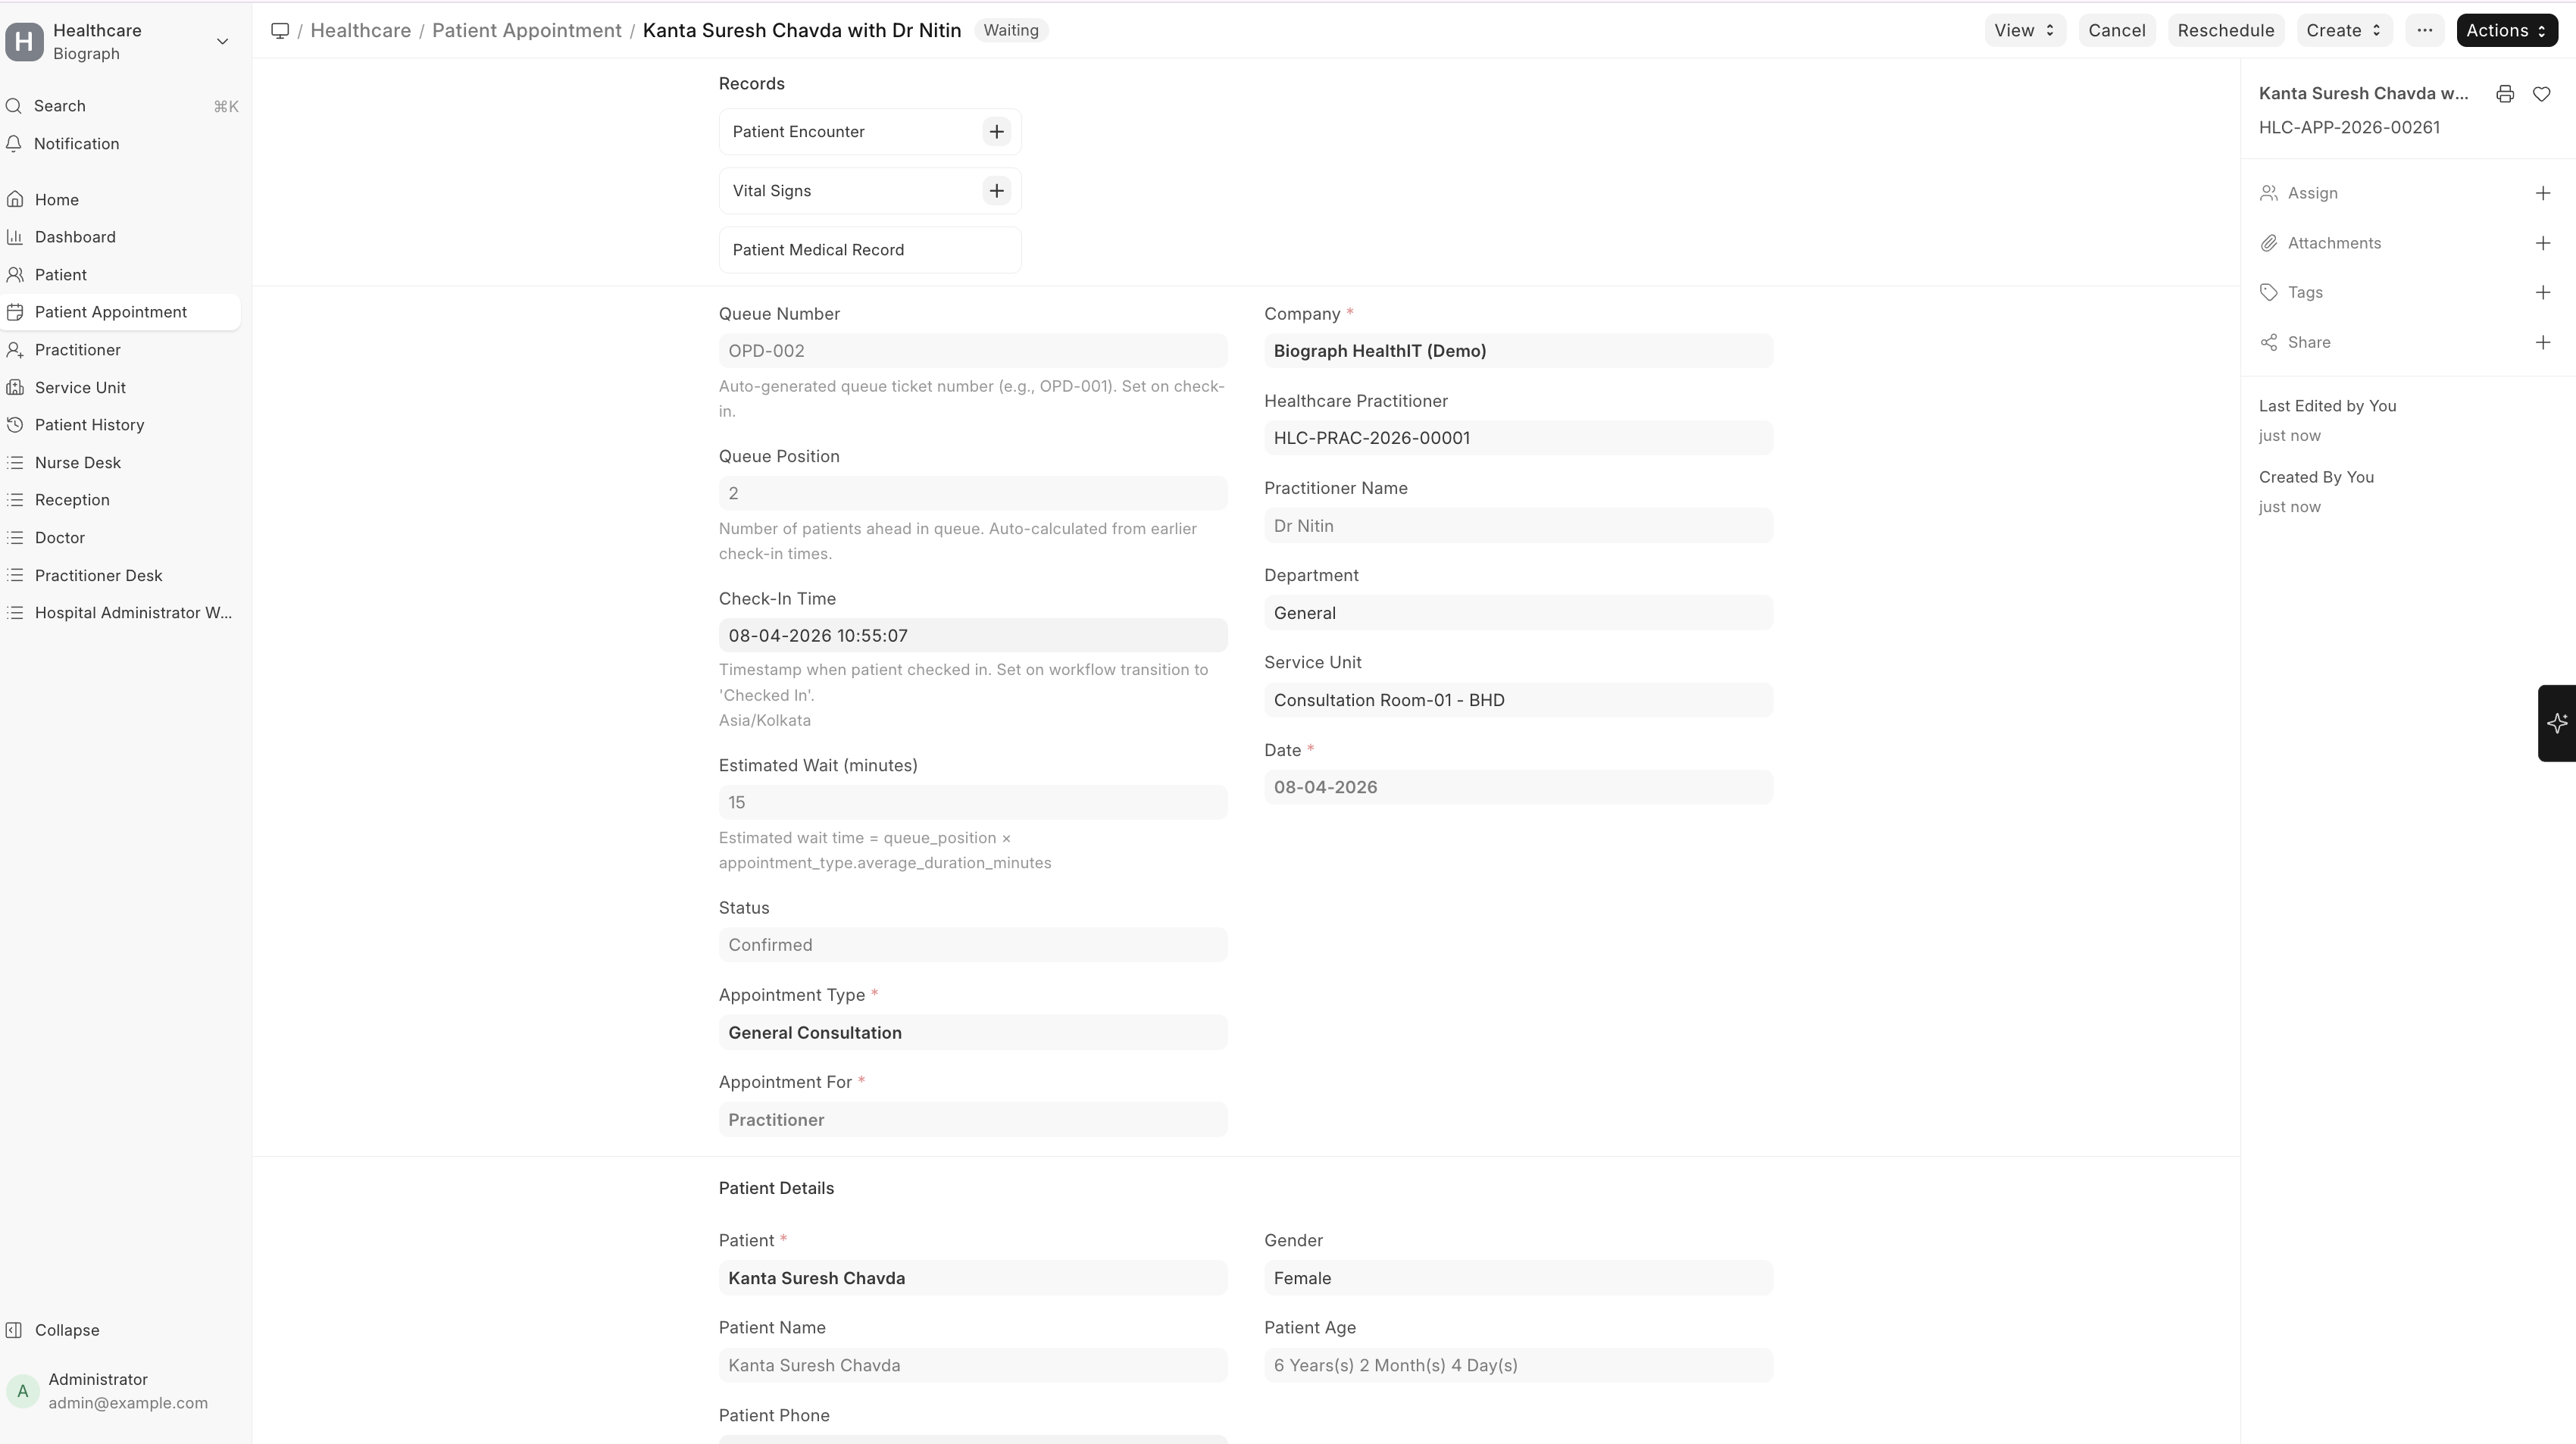Screen dimensions: 2576x1444
Task: Toggle favorite with the heart icon
Action: tap(2543, 93)
